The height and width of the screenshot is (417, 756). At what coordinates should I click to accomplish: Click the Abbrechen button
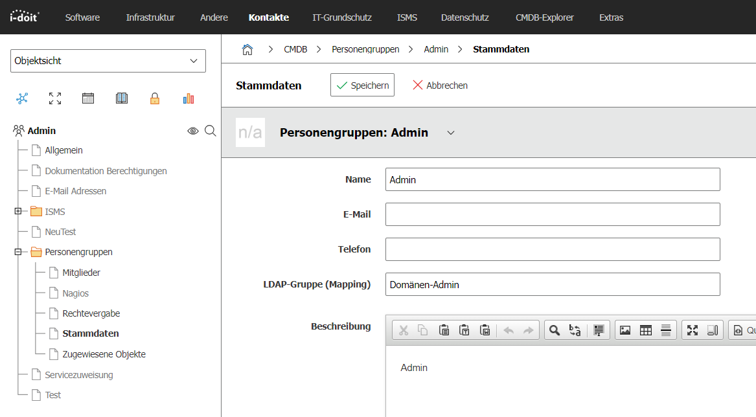[x=440, y=85]
